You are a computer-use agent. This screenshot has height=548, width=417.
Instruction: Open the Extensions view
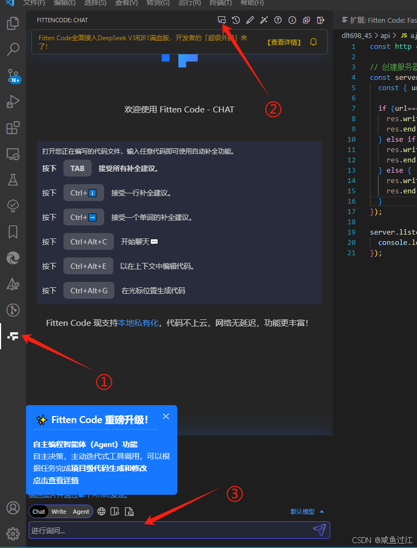13,128
